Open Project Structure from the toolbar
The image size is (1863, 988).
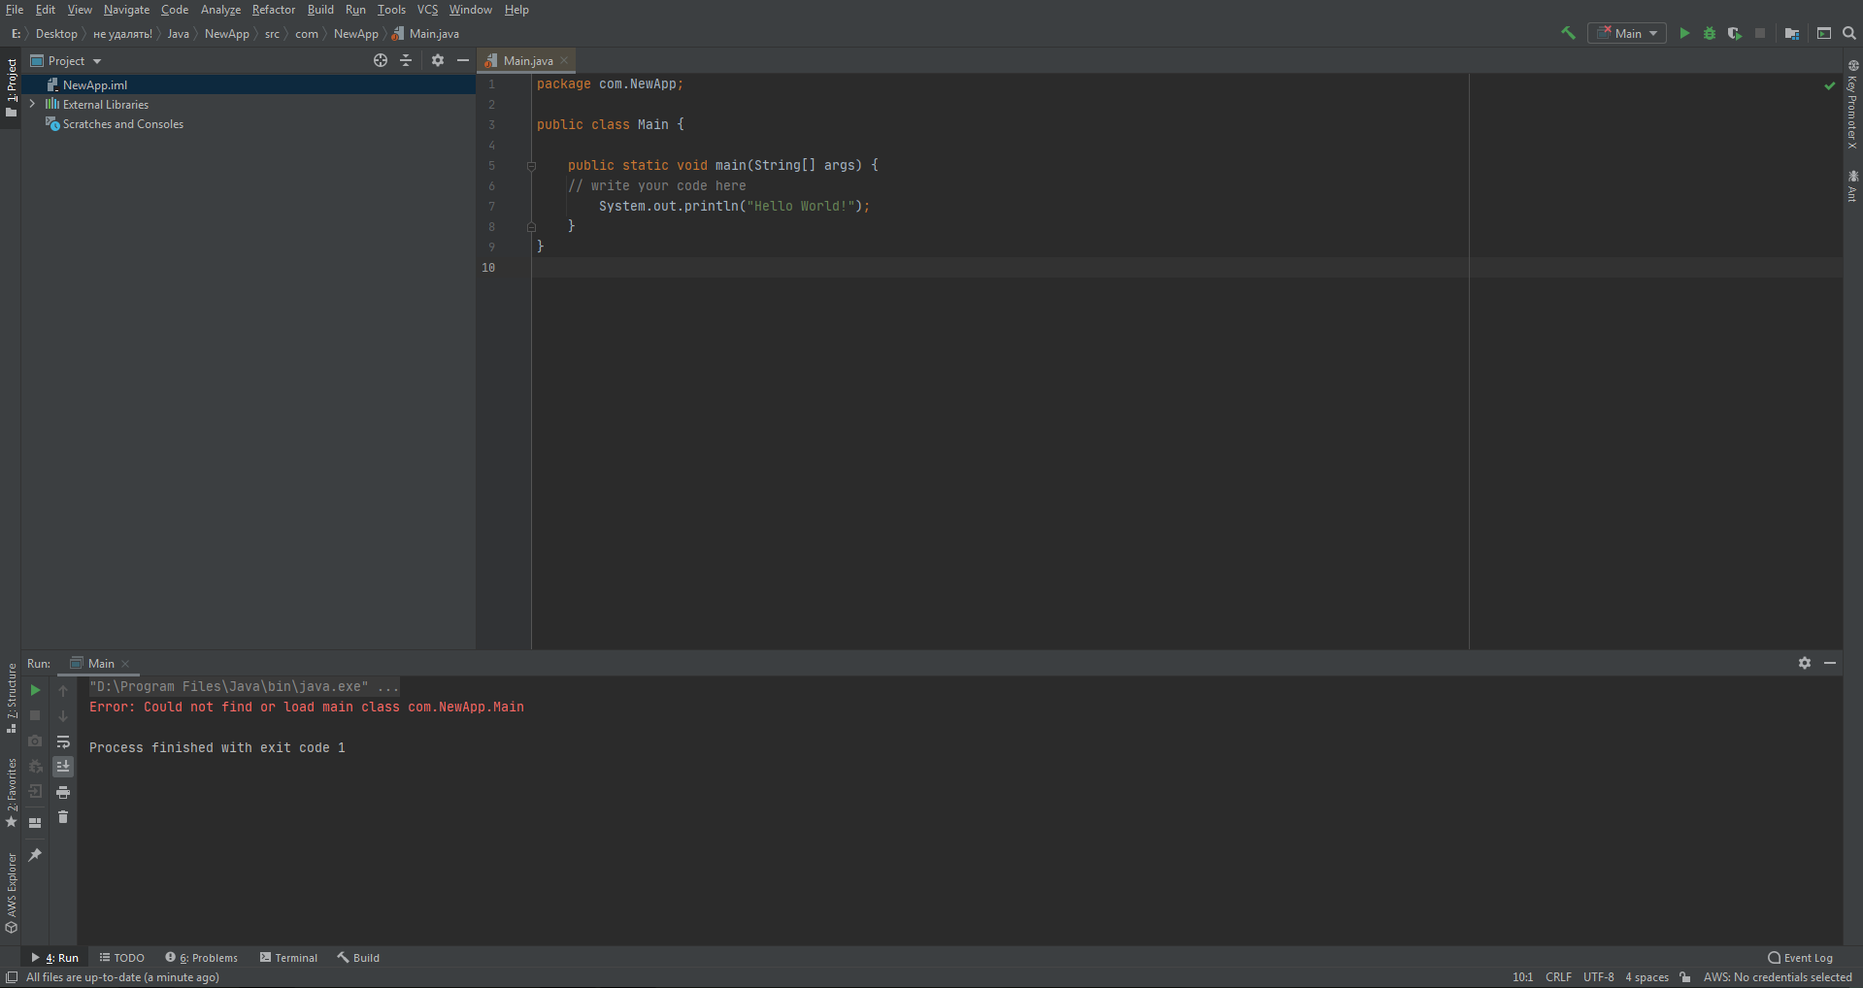pyautogui.click(x=1792, y=33)
